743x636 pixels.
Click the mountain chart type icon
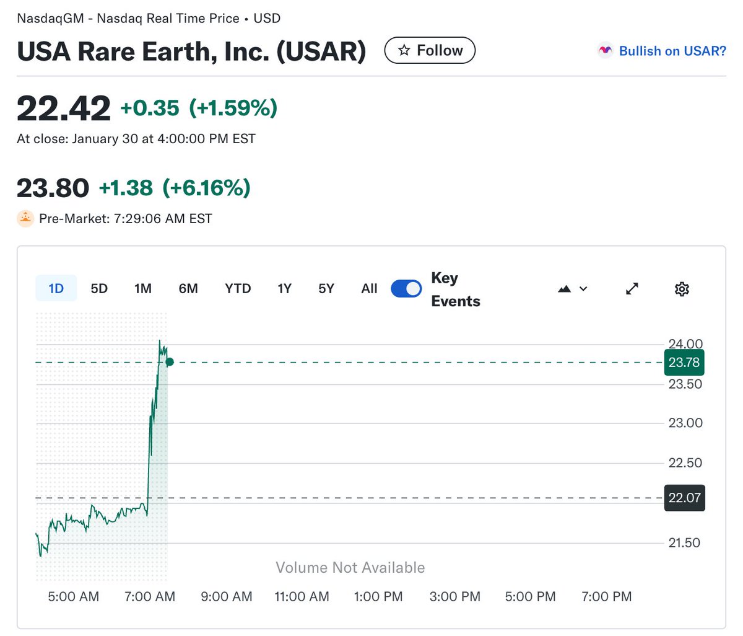point(564,289)
